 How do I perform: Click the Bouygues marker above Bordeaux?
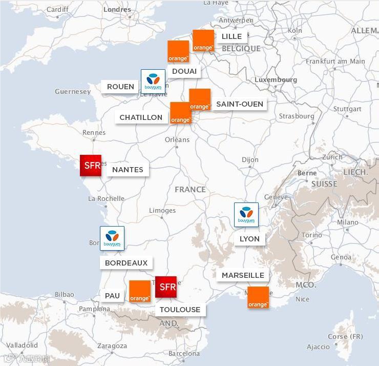[112, 238]
